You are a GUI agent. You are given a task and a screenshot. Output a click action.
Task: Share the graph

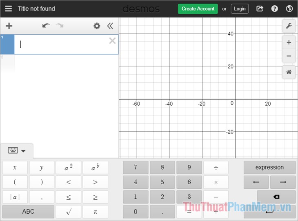click(x=260, y=9)
